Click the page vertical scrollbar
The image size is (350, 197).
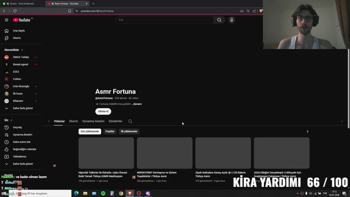348,88
